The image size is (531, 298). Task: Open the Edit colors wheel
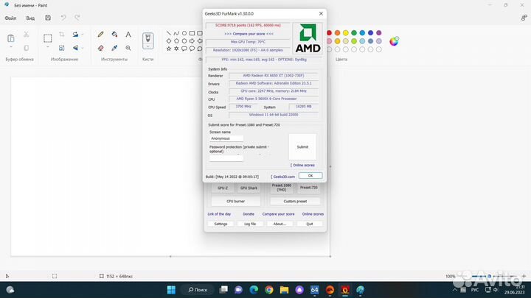point(394,41)
